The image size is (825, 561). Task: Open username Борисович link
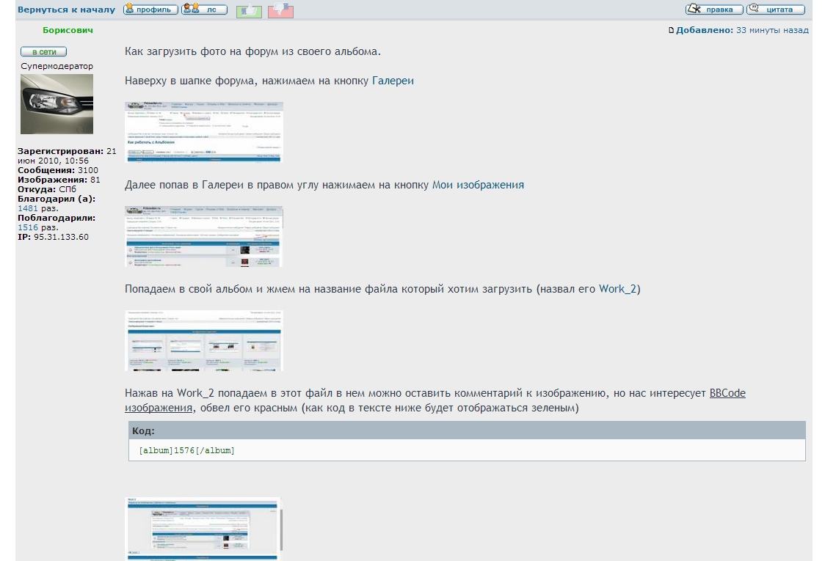(x=68, y=30)
